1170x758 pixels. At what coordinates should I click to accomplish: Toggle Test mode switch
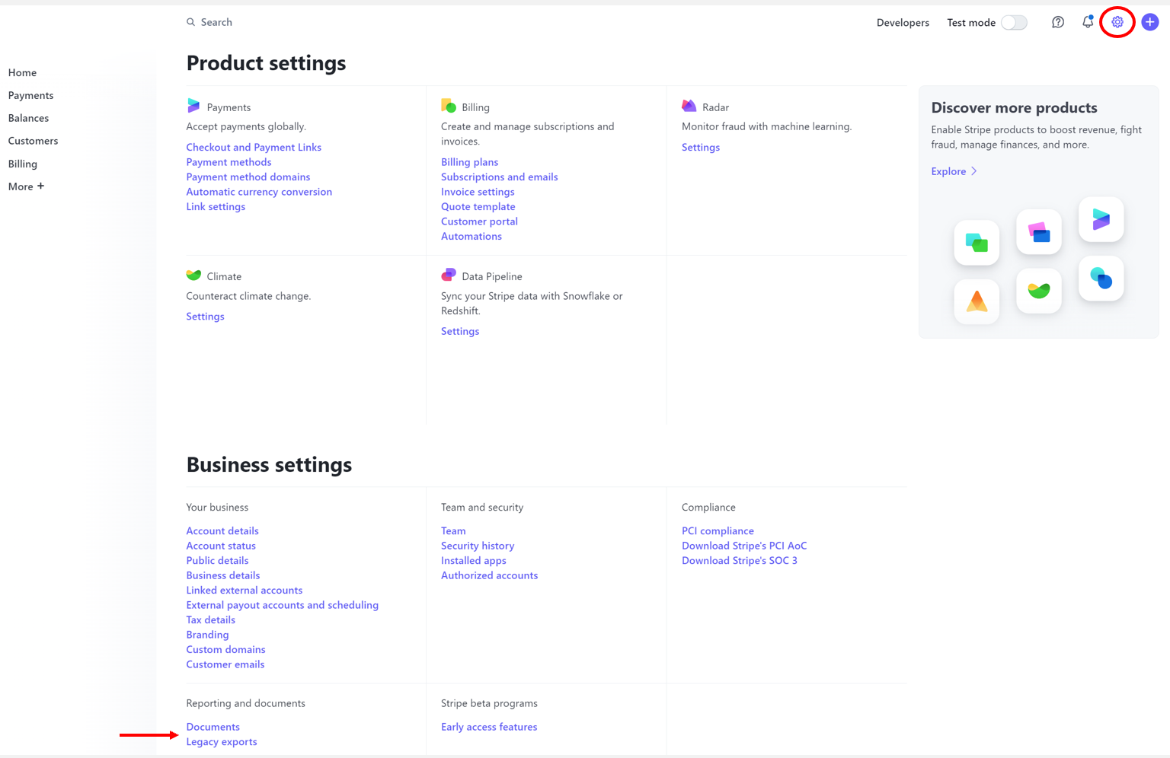click(x=1014, y=22)
